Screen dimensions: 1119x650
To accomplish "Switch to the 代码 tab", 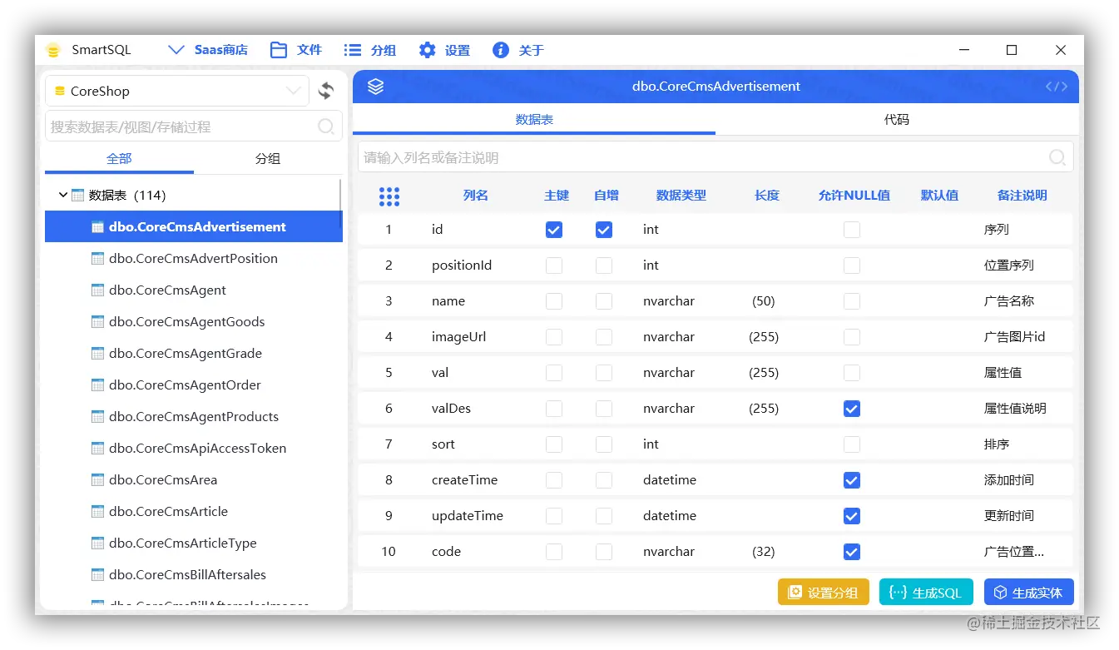I will [897, 119].
